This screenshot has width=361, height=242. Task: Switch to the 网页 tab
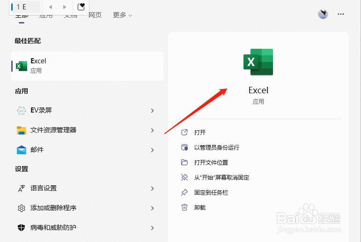coord(95,15)
